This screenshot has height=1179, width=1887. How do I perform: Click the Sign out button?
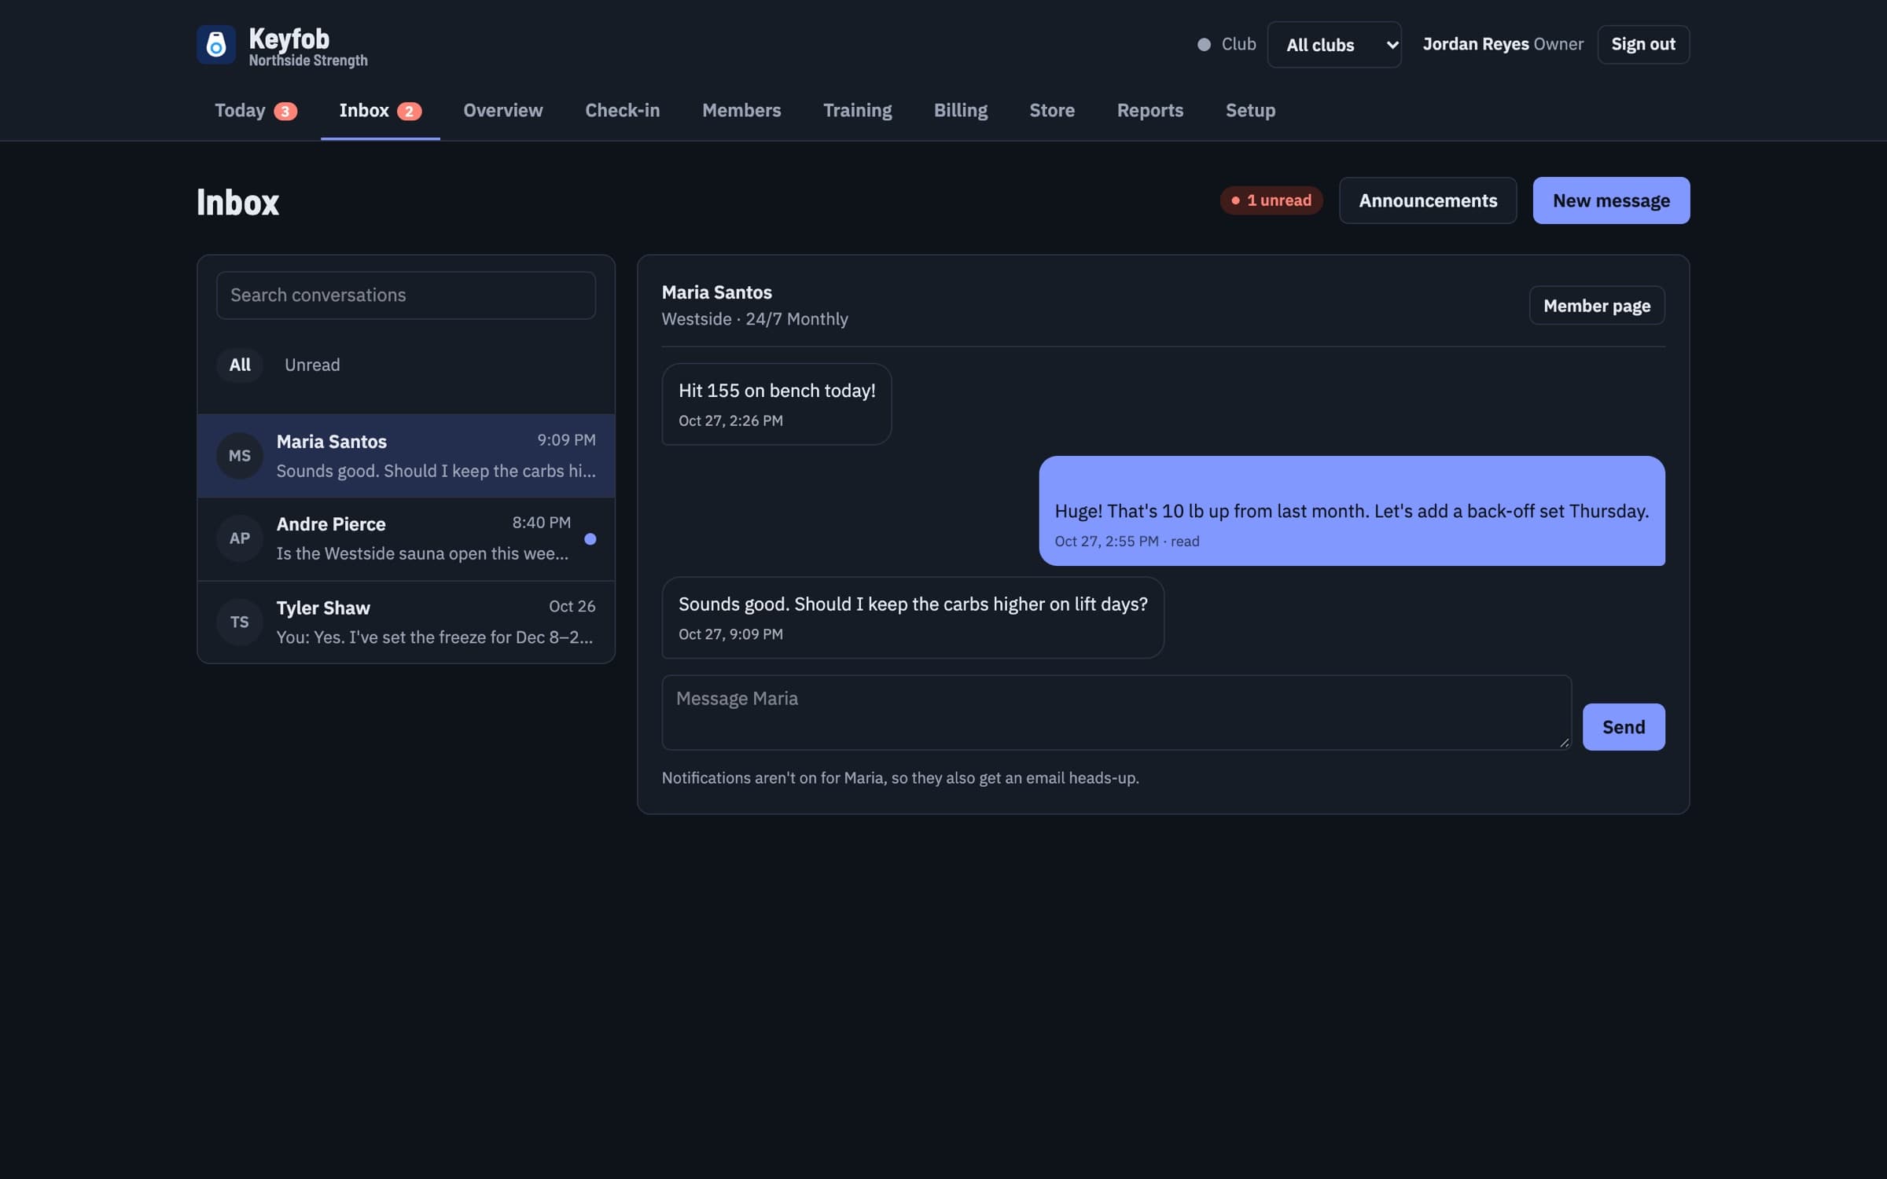coord(1643,45)
